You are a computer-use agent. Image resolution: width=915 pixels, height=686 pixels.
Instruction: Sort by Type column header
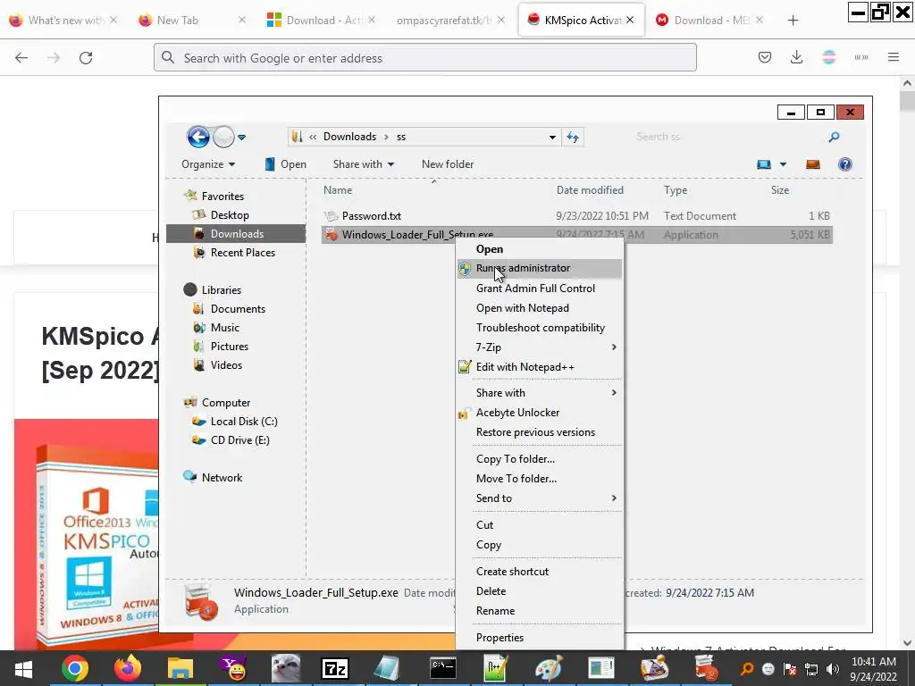[676, 190]
